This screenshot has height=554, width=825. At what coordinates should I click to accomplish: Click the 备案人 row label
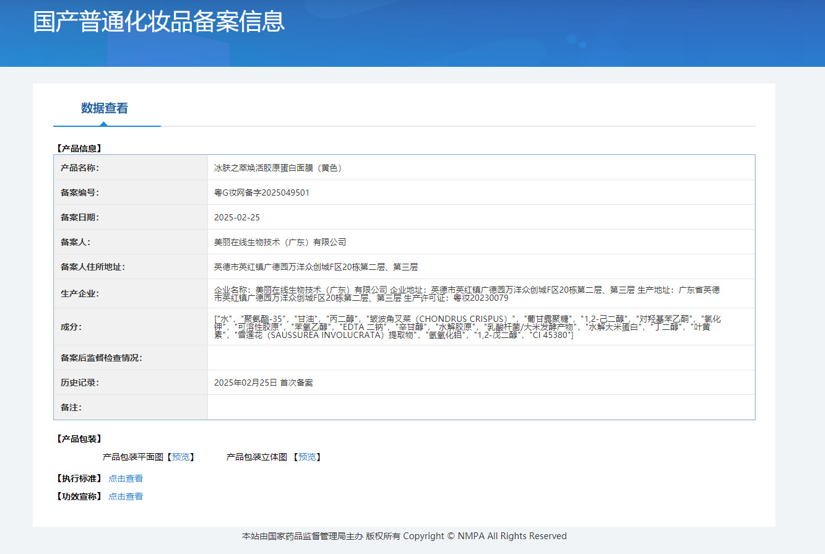tap(76, 242)
